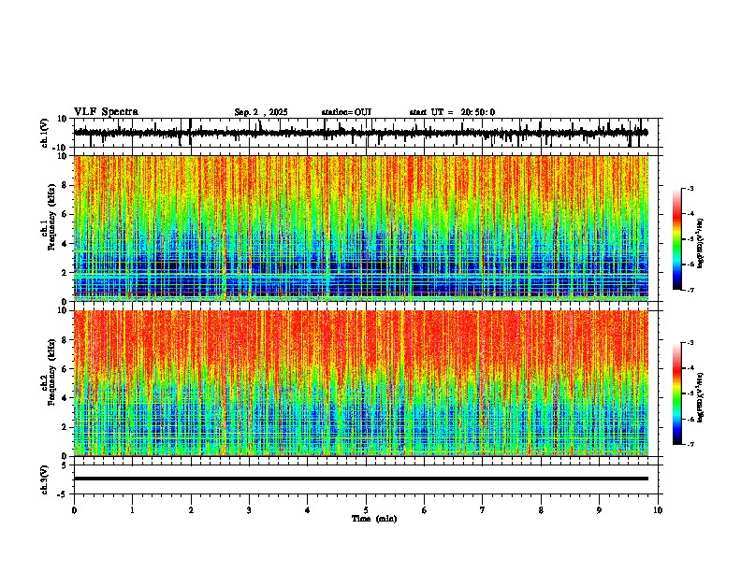The width and height of the screenshot is (741, 572).
Task: Click the 'ch.3(V)' axis label
Action: point(45,480)
